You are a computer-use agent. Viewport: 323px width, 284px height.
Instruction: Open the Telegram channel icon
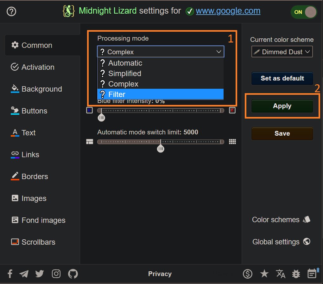[24, 274]
